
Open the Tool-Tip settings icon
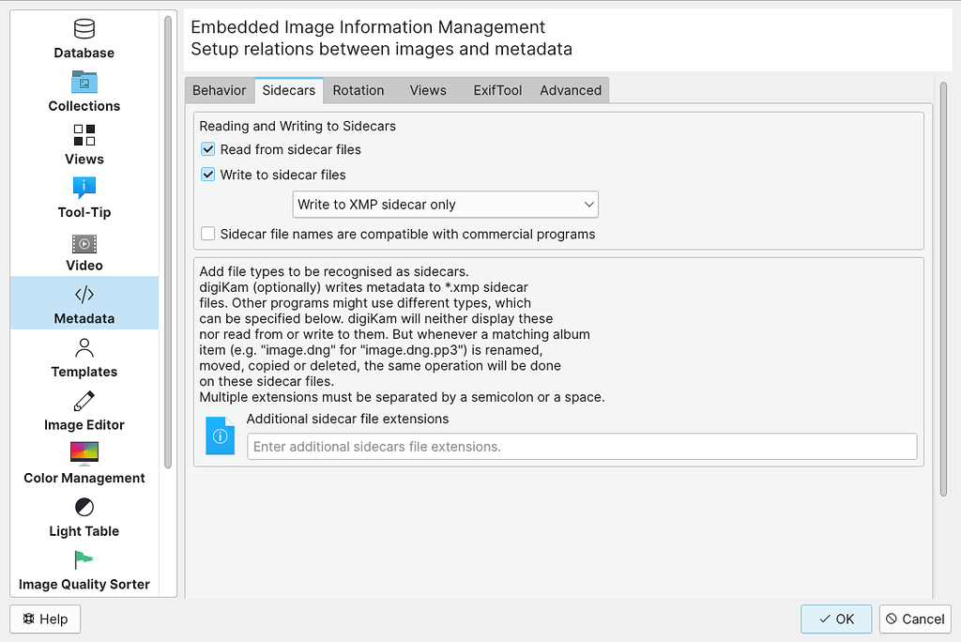click(x=84, y=188)
